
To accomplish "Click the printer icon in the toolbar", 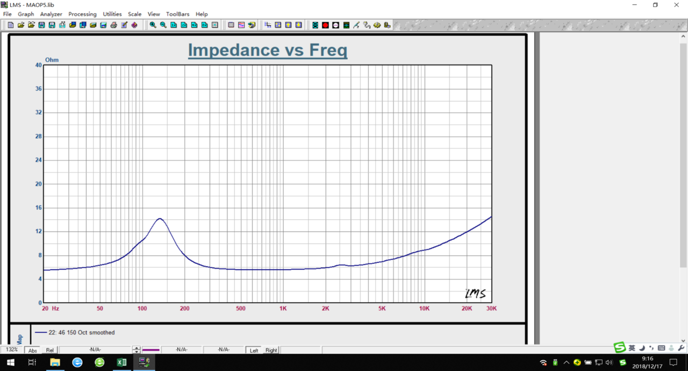I will [x=113, y=25].
